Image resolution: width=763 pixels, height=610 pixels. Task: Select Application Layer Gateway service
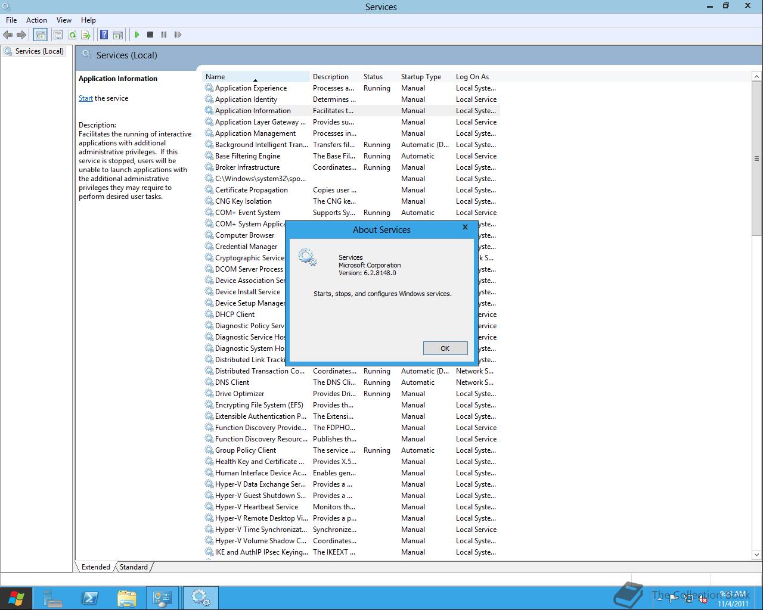tap(352, 122)
